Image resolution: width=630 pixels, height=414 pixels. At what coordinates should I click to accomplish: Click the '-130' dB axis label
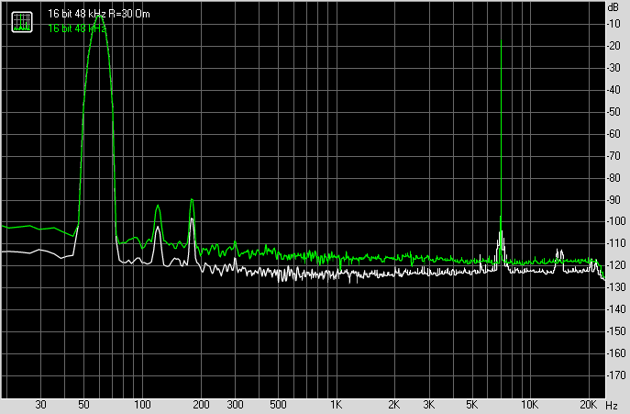coord(615,287)
